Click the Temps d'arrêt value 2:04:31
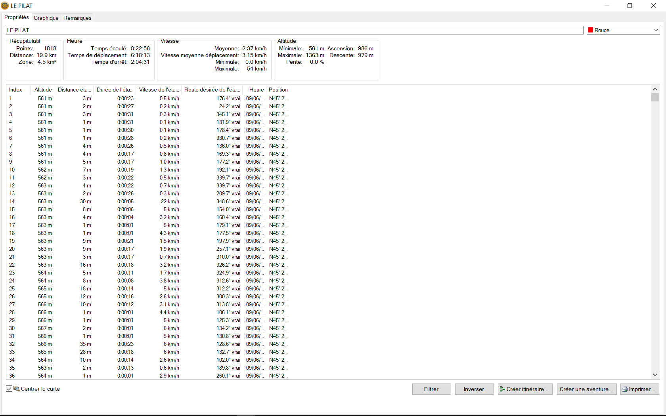The image size is (666, 416). coord(140,62)
